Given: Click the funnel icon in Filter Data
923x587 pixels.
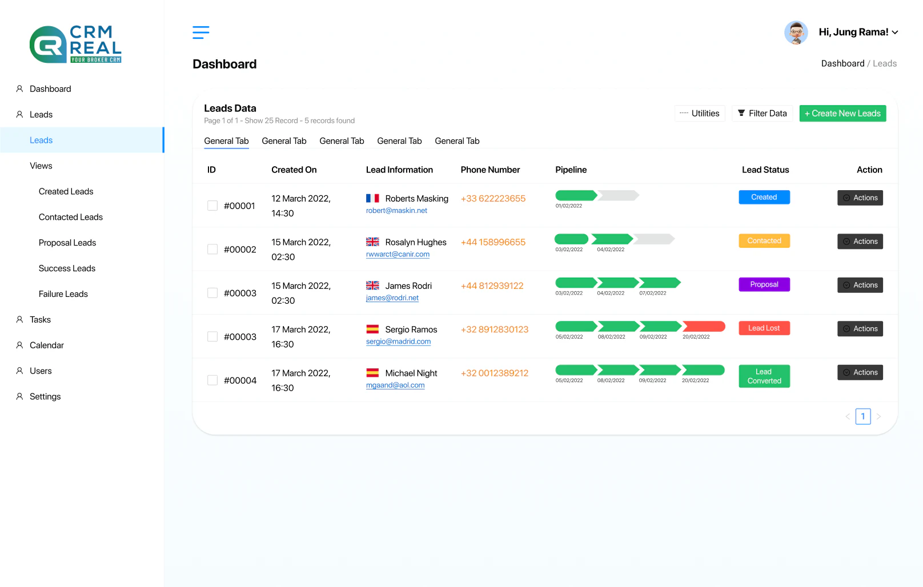Looking at the screenshot, I should 741,113.
